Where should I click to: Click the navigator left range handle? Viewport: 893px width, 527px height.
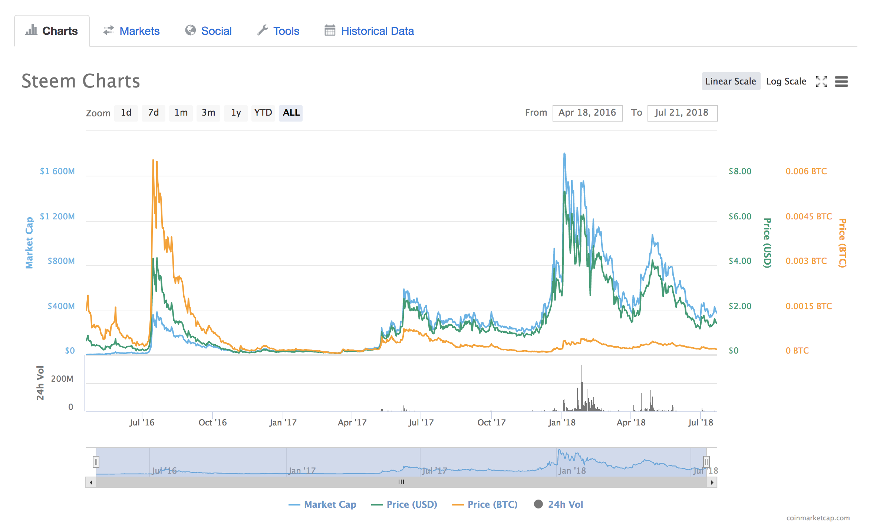[96, 461]
